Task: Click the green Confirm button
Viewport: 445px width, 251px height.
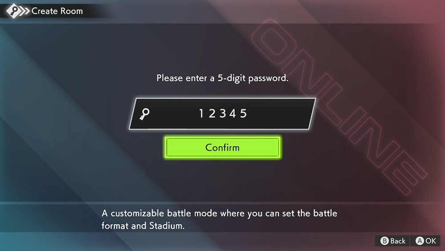Action: 222,147
